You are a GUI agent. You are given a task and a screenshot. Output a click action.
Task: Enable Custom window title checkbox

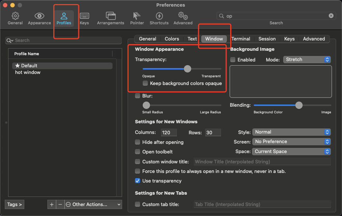(x=138, y=162)
